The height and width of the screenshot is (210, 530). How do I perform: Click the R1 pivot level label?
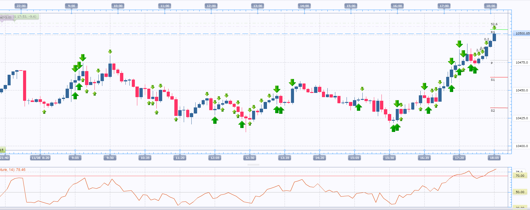pos(493,32)
